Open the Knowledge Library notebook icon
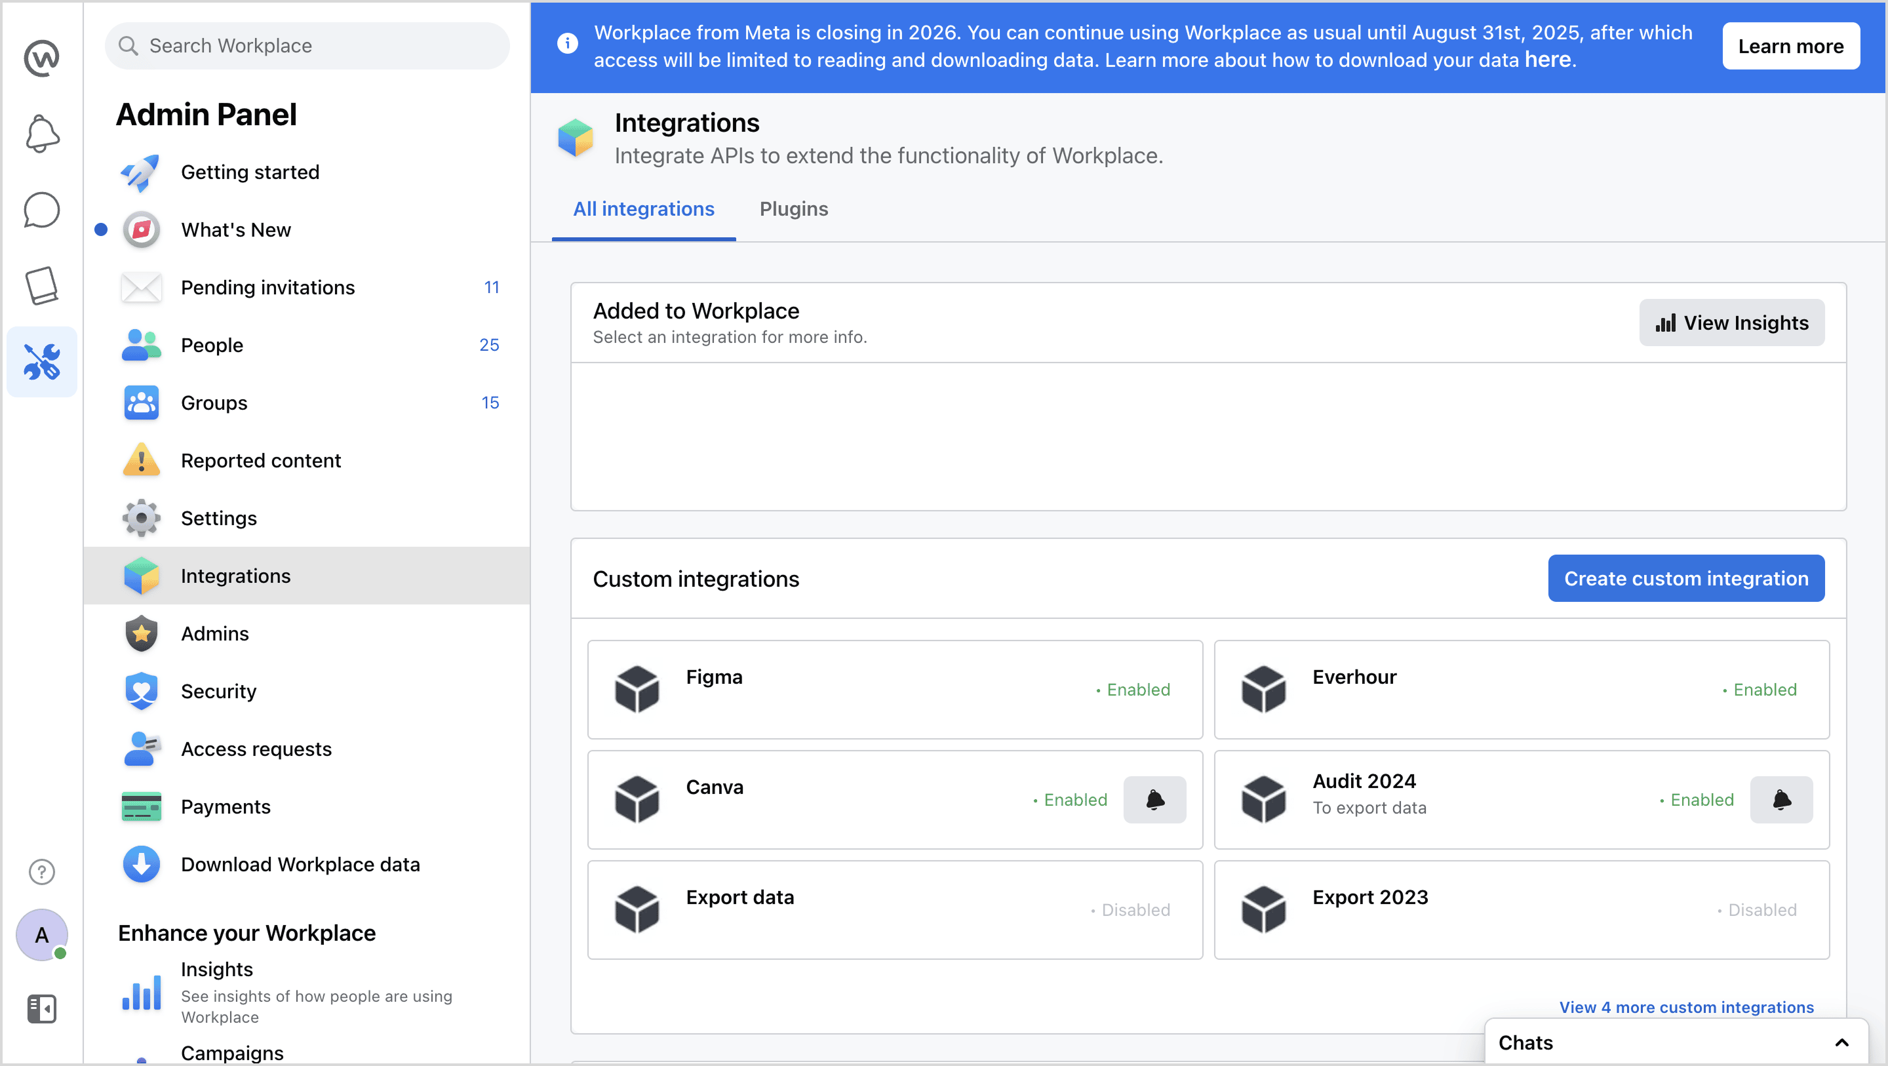 click(42, 285)
